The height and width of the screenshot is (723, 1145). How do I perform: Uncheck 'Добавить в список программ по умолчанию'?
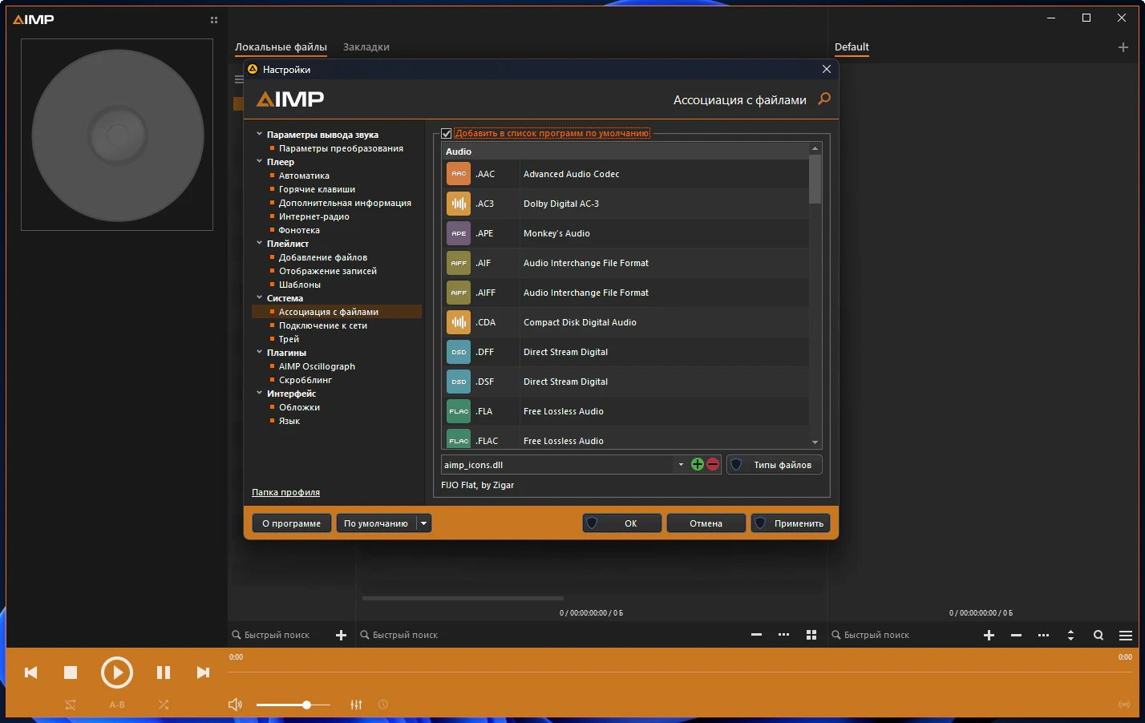pyautogui.click(x=447, y=134)
